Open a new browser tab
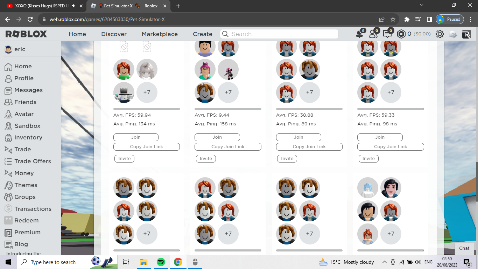This screenshot has width=478, height=269. click(x=178, y=6)
